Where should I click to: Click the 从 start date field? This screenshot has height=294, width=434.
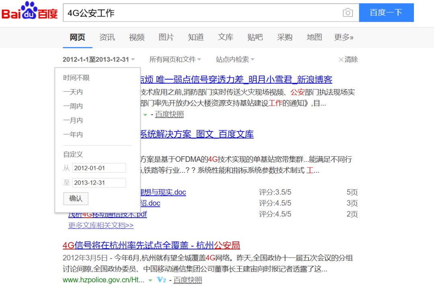pos(99,168)
